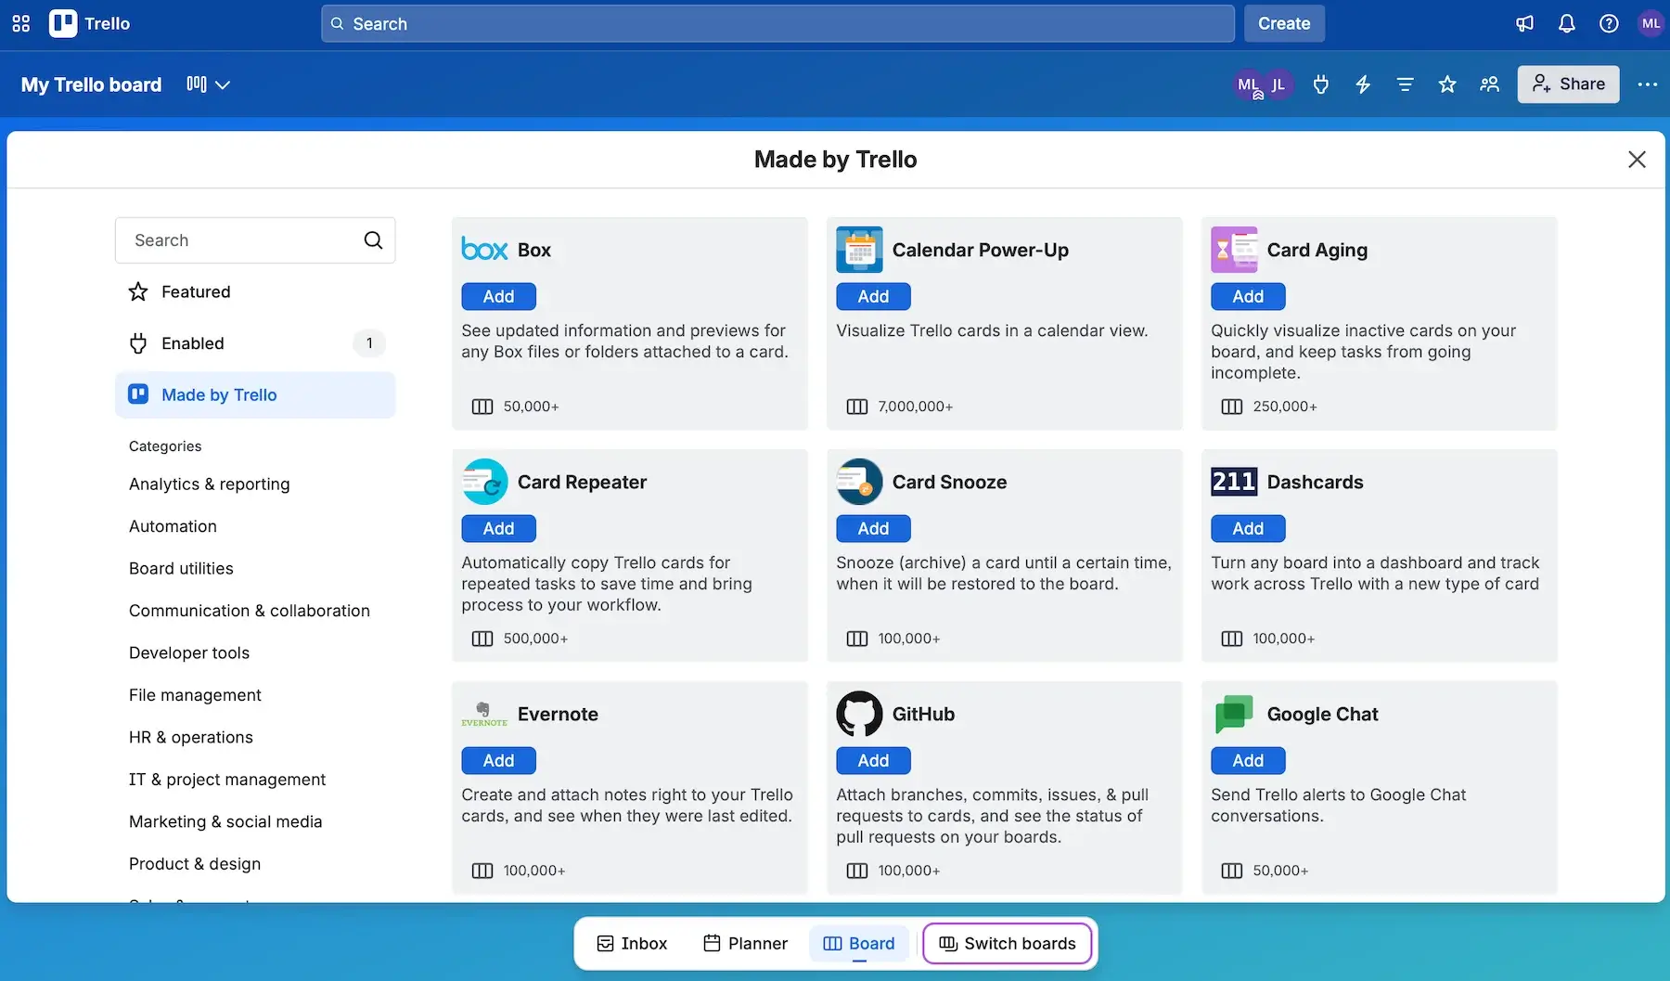Open the ML account avatar in top bar
Image resolution: width=1670 pixels, height=981 pixels.
click(1651, 23)
